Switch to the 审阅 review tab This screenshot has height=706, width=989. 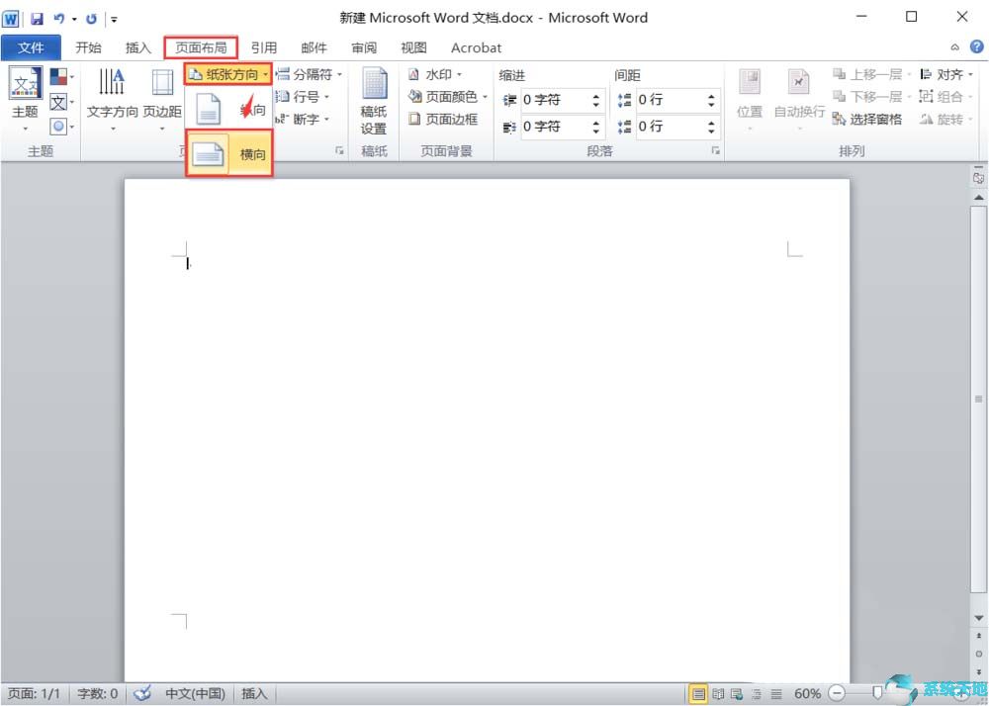point(364,47)
